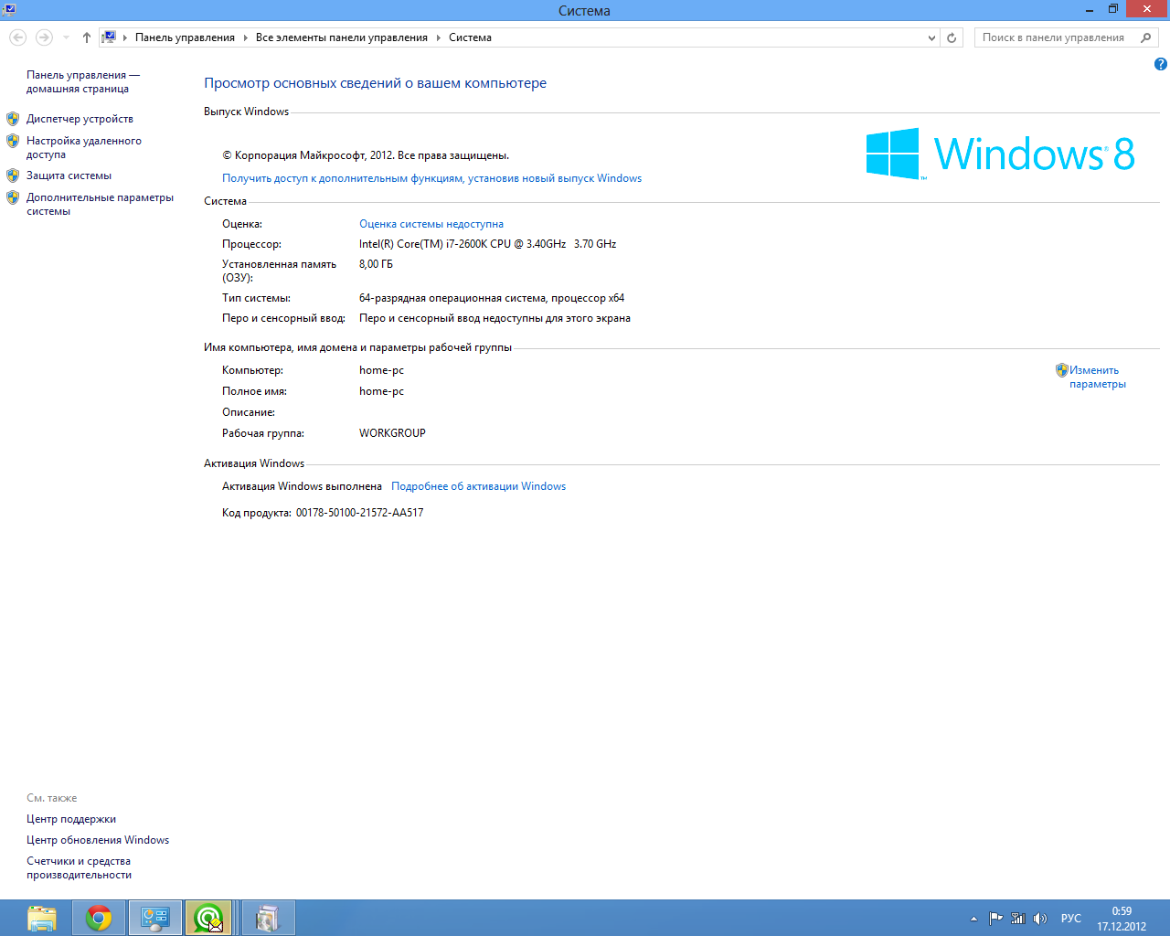Click 'Получить доступ к дополнительным функциям' link
The width and height of the screenshot is (1170, 936).
point(431,178)
